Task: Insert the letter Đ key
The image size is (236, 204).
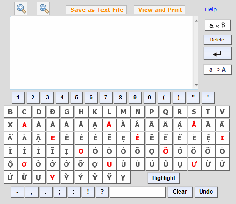Action: point(53,112)
